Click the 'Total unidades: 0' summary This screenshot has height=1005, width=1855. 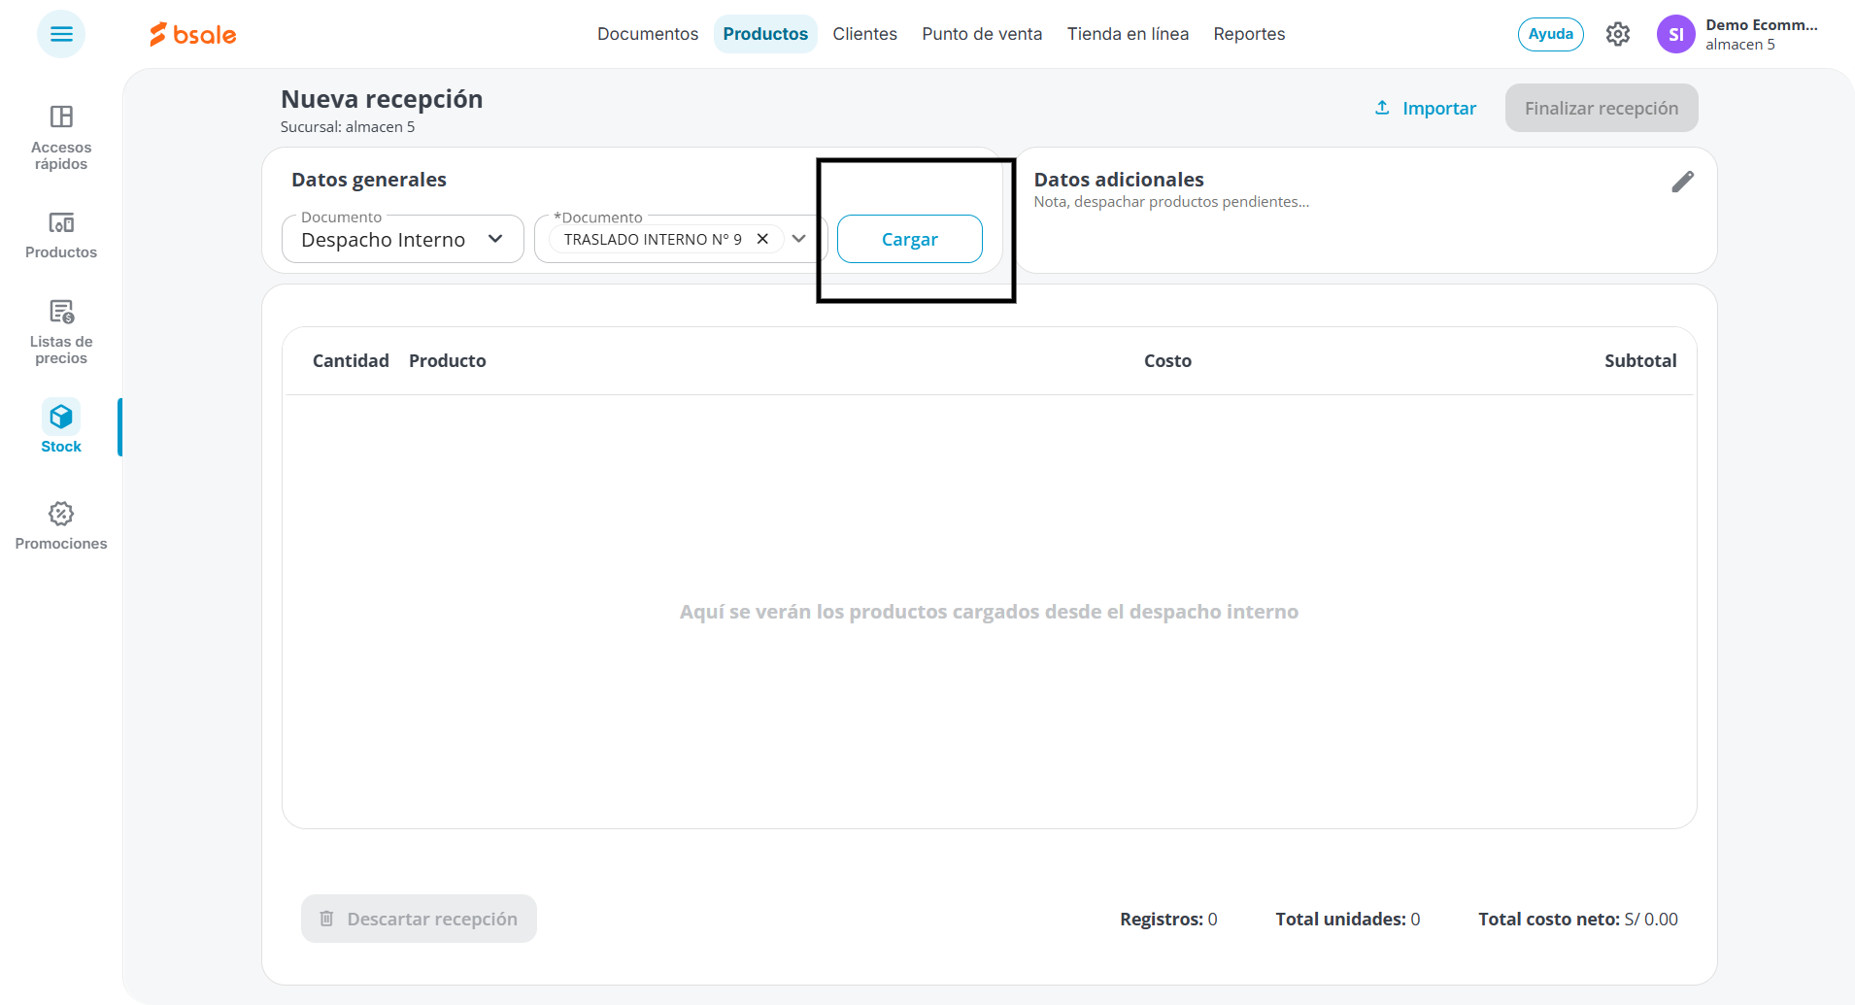click(x=1348, y=920)
